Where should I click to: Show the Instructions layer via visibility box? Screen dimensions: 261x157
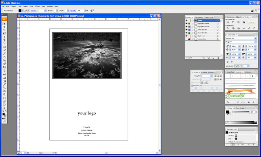click(x=187, y=39)
